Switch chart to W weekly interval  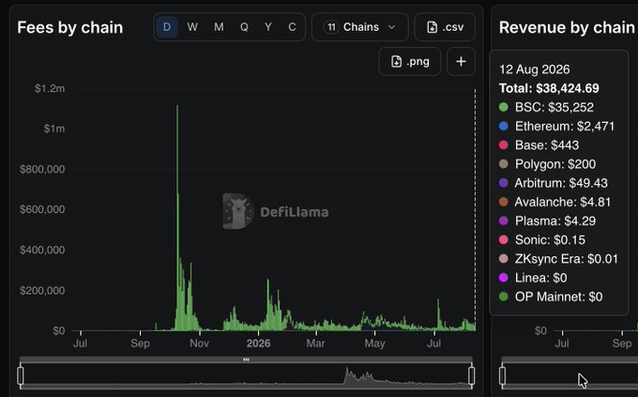(192, 27)
